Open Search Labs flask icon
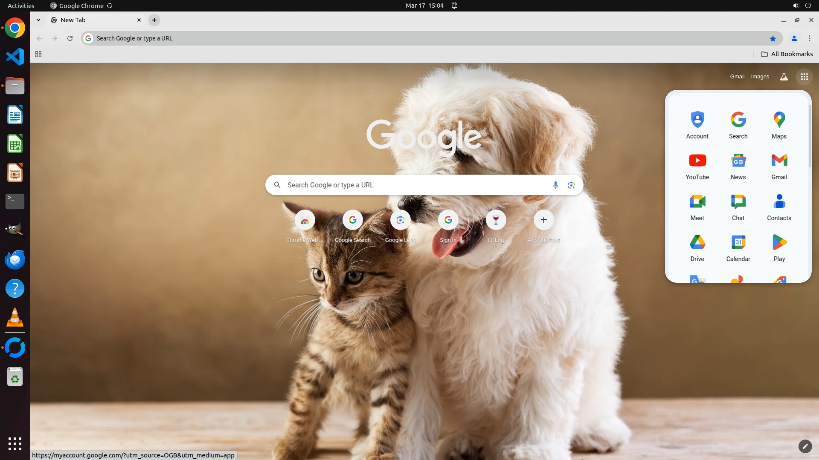Screen dimensions: 819x460 tap(784, 77)
